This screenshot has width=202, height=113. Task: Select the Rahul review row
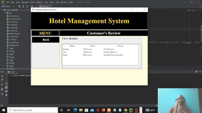point(100,55)
